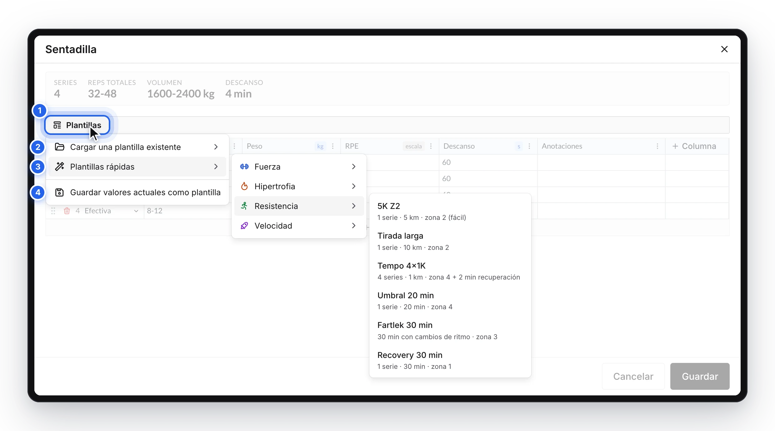
Task: Expand the Cargar una plantilla existente submenu
Action: pos(137,147)
